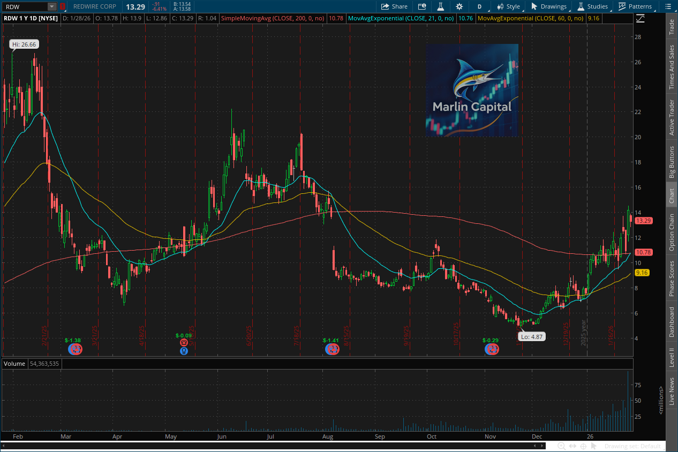Select the pointer cursor icon below chart

[x=593, y=446]
